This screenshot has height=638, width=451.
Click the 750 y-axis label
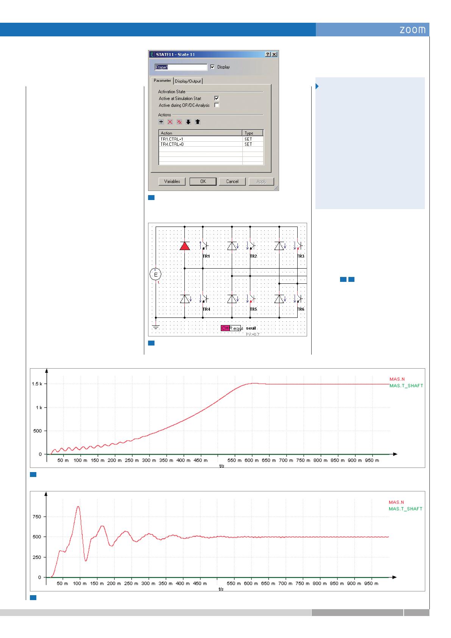pos(37,516)
